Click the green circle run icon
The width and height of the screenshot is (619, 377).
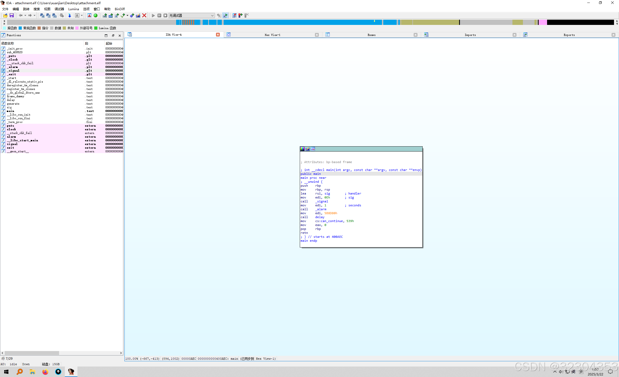(96, 15)
